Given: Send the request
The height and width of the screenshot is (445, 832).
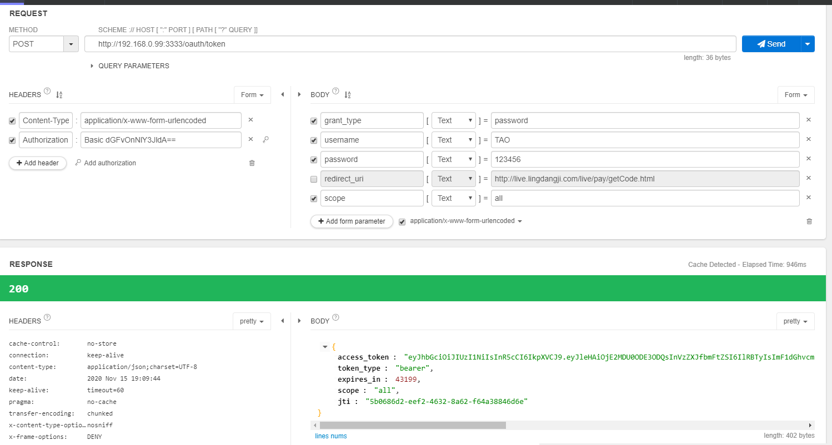Looking at the screenshot, I should click(x=771, y=44).
